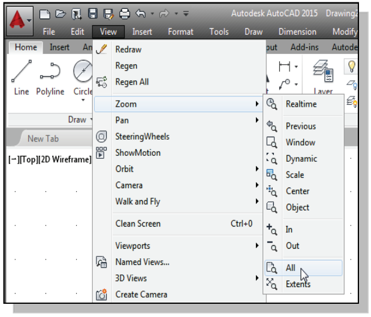This screenshot has height=317, width=371.
Task: Click the New drawing icon
Action: [x=45, y=14]
